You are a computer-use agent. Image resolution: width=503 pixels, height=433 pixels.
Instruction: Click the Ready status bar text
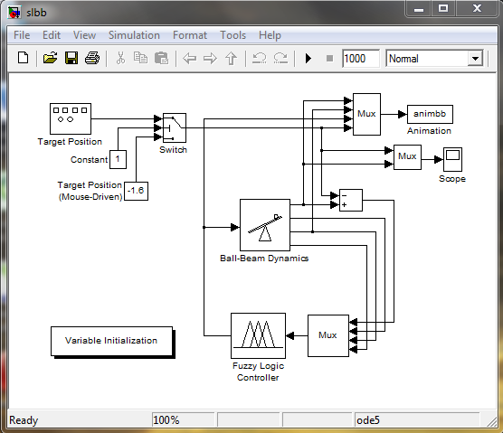pos(24,420)
